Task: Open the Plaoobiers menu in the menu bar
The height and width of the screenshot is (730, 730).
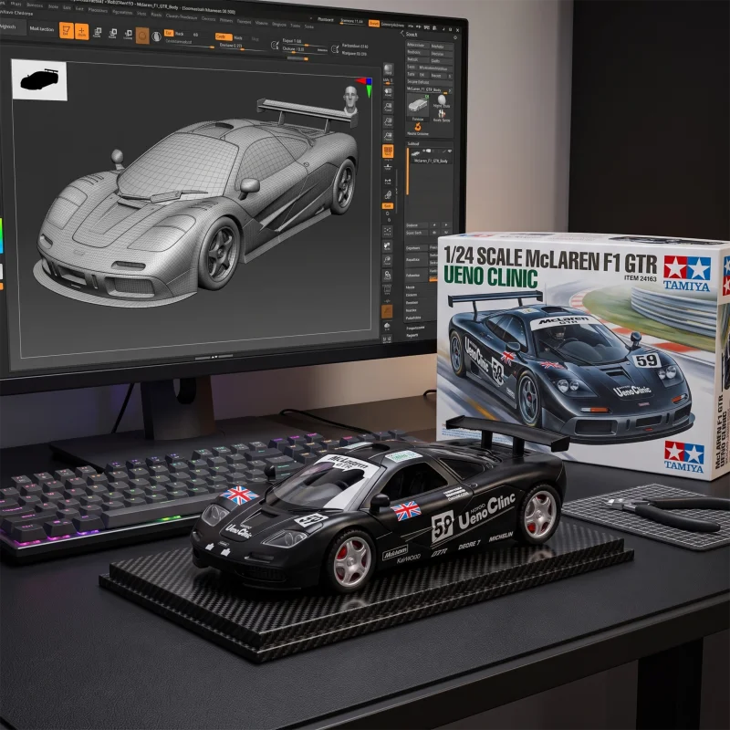Action: [98, 10]
